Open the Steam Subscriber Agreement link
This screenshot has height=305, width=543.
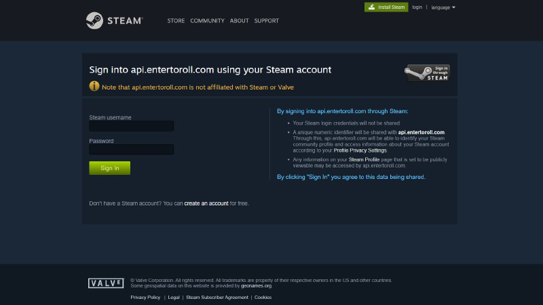217,297
